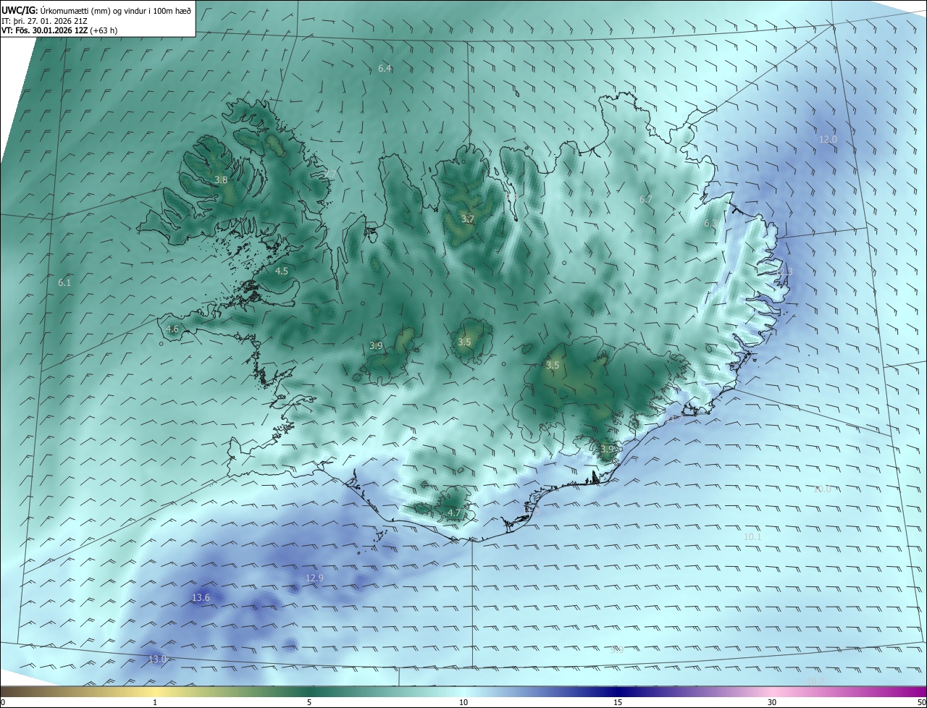
Task: Click the map value label '12.0'
Action: point(828,139)
